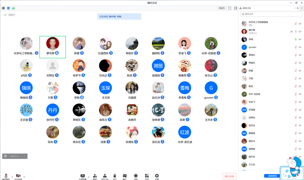The height and width of the screenshot is (180, 304).
Task: Enter full screen mode
Action: click(229, 8)
